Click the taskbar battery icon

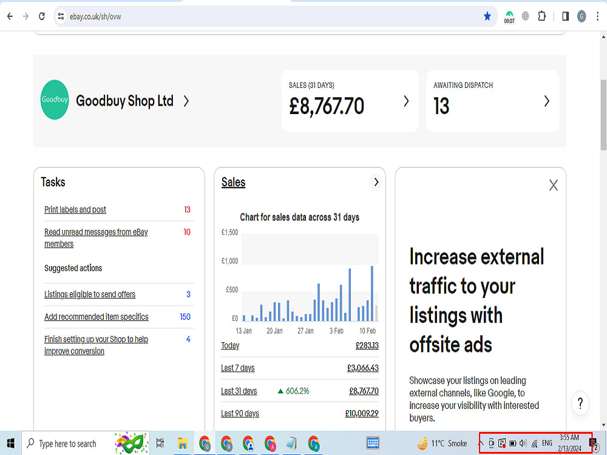[512, 443]
